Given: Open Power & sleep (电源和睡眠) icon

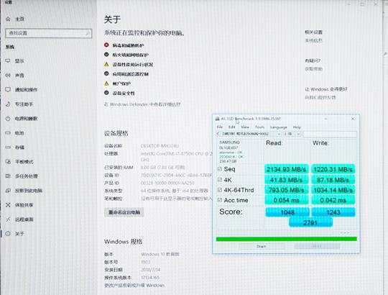Looking at the screenshot, I should pos(8,119).
